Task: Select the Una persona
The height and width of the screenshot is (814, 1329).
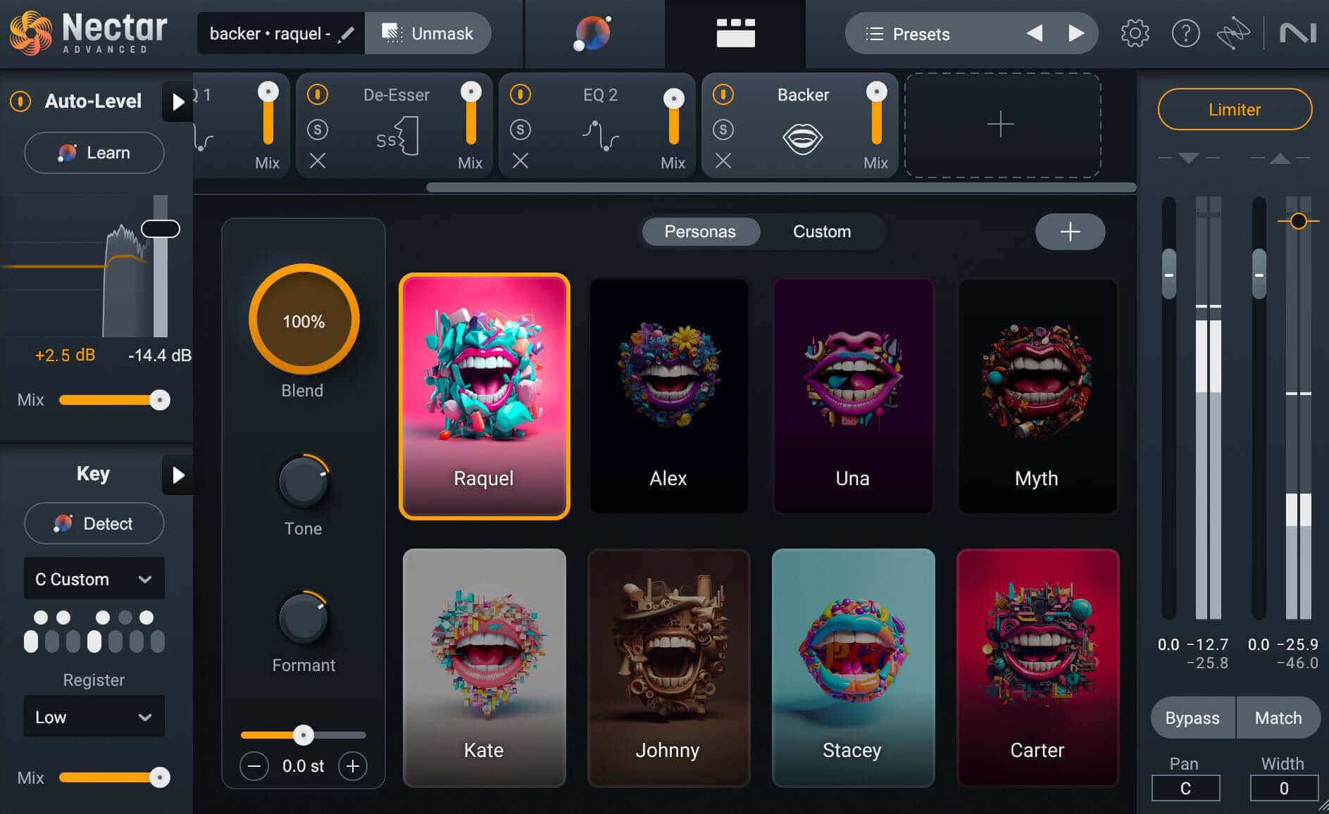Action: point(853,396)
